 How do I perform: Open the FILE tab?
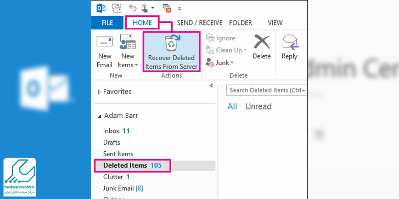pyautogui.click(x=107, y=22)
